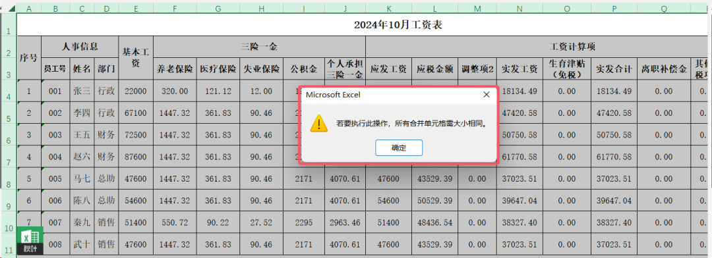
Task: Select the 应发工资 header cell
Action: [389, 69]
